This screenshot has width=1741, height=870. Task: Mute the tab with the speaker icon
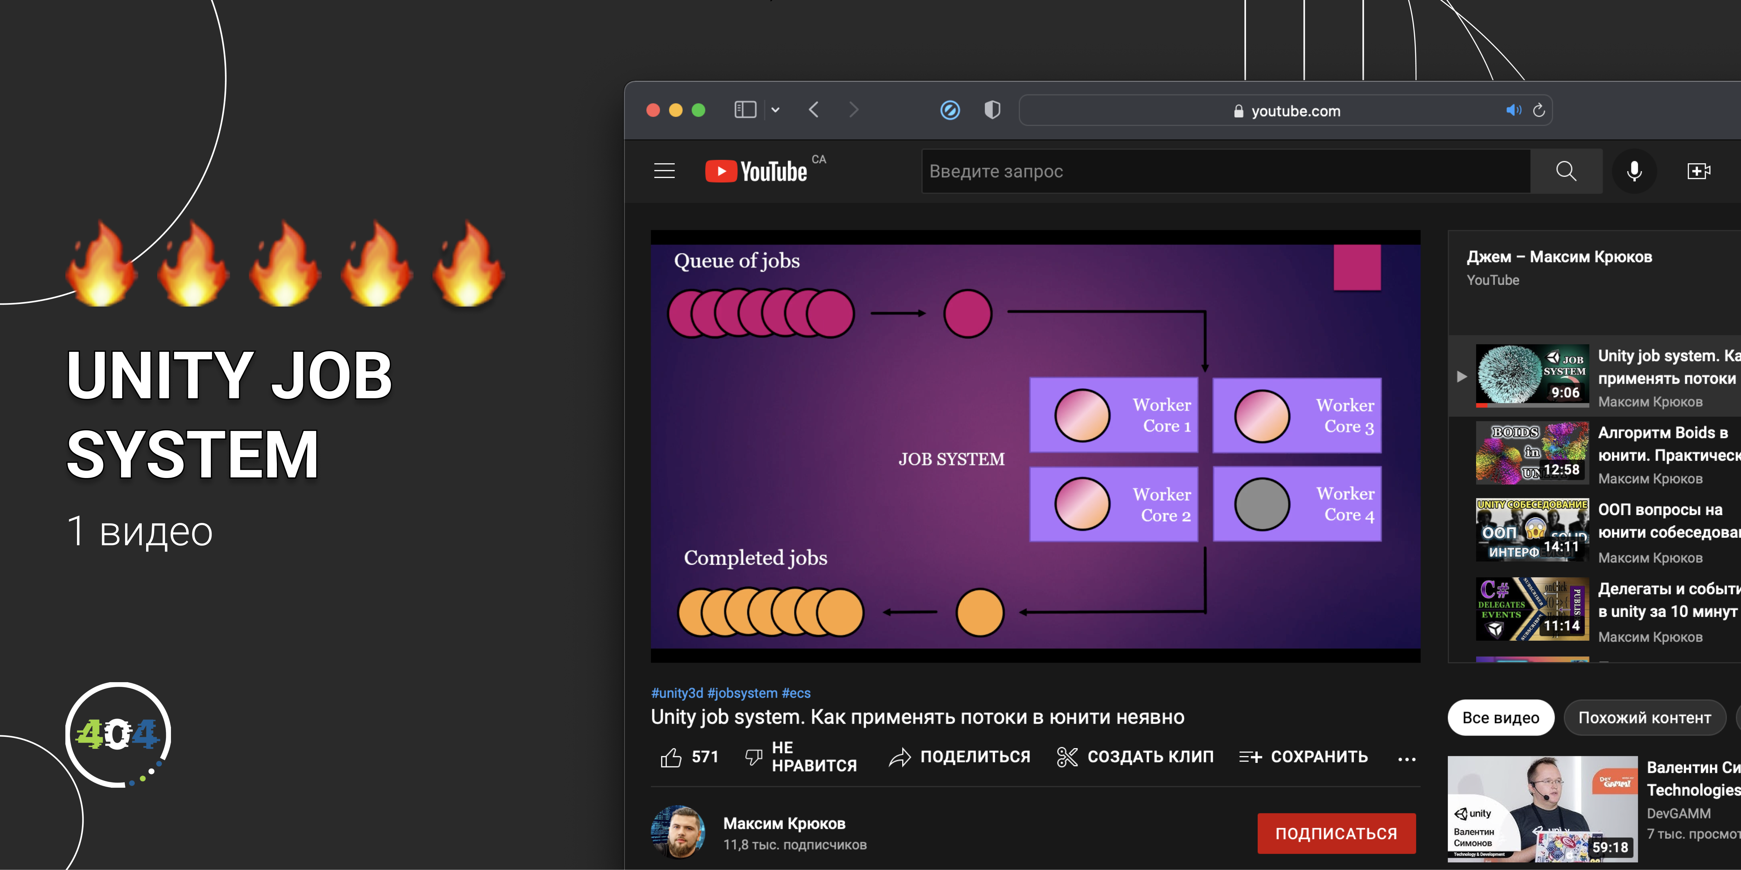coord(1513,110)
